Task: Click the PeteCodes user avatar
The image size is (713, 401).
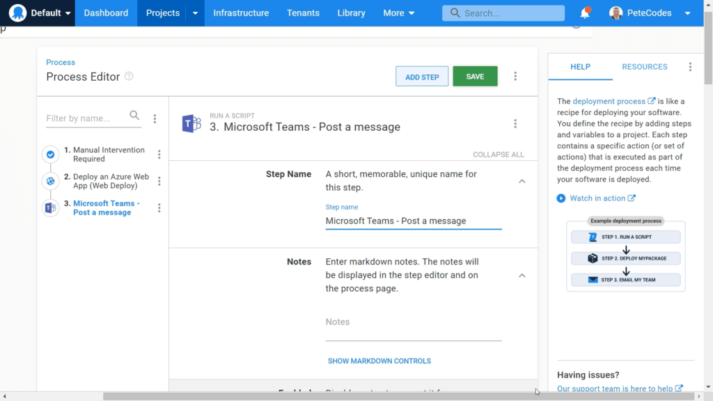Action: click(x=616, y=13)
